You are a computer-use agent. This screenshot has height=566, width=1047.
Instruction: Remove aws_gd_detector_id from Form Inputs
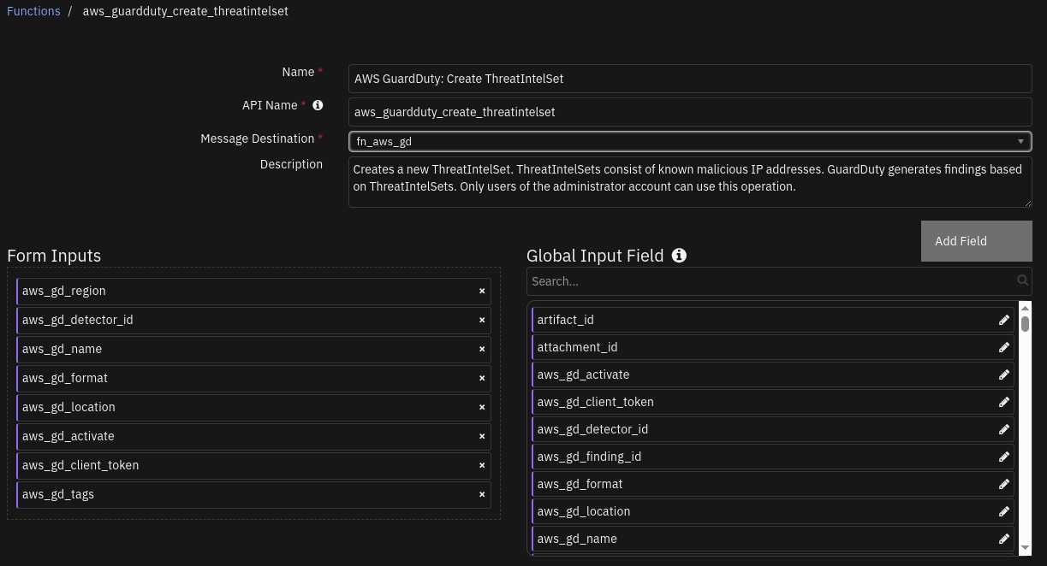click(x=482, y=320)
